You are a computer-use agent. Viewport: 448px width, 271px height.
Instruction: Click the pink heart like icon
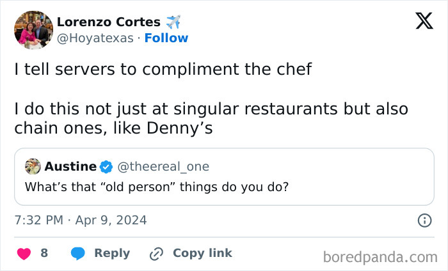(x=23, y=253)
